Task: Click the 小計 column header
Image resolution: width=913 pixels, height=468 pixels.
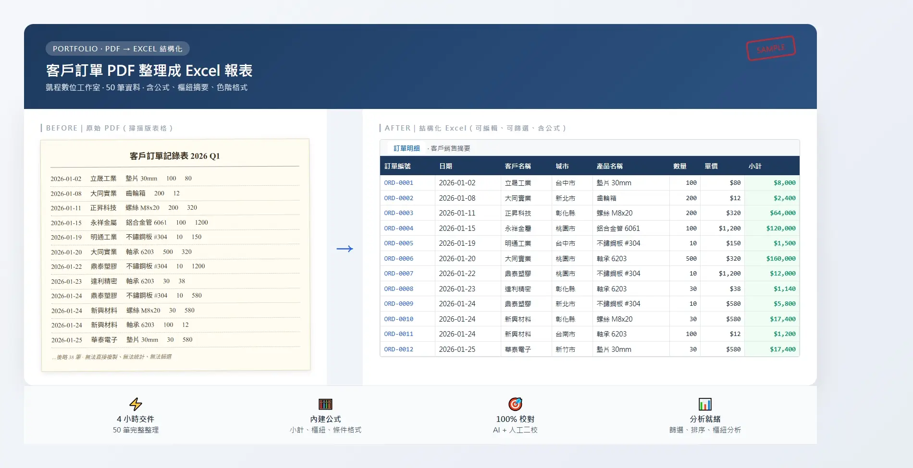Action: [x=754, y=166]
